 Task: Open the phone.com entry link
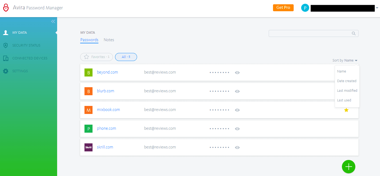106,128
